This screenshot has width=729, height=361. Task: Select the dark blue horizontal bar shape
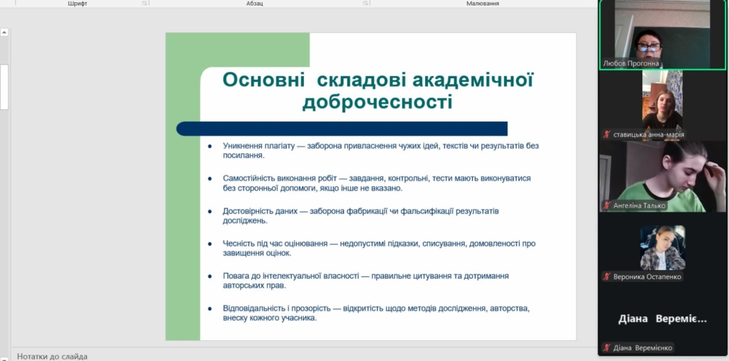pos(342,129)
